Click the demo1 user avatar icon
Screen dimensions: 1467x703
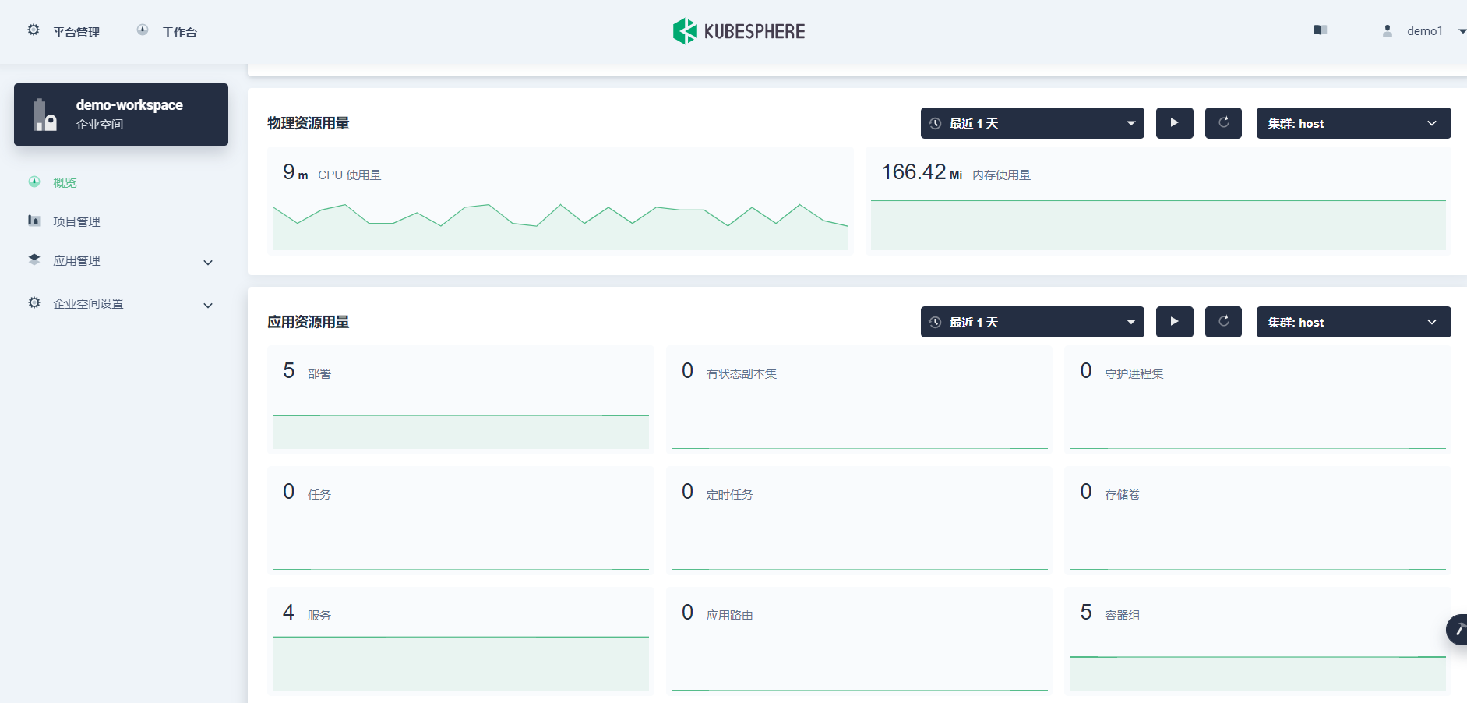click(x=1387, y=31)
